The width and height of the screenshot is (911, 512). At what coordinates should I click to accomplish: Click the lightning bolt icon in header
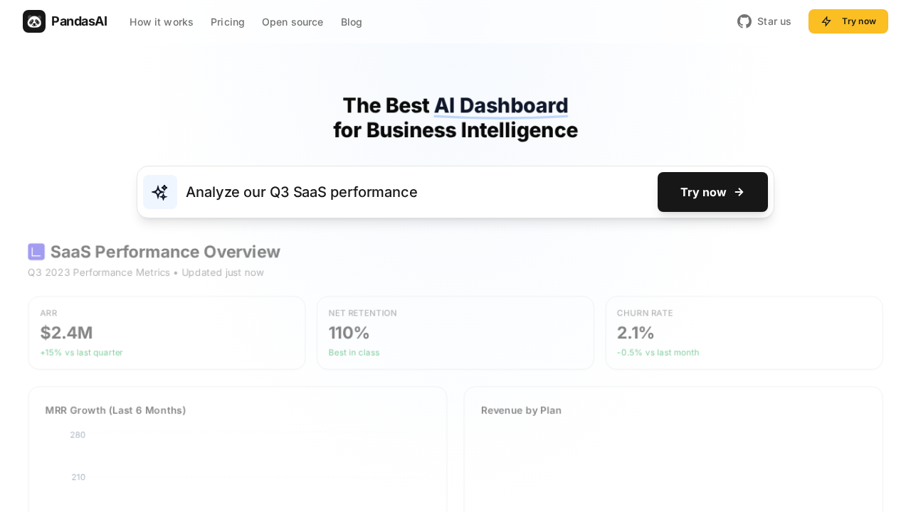[826, 21]
